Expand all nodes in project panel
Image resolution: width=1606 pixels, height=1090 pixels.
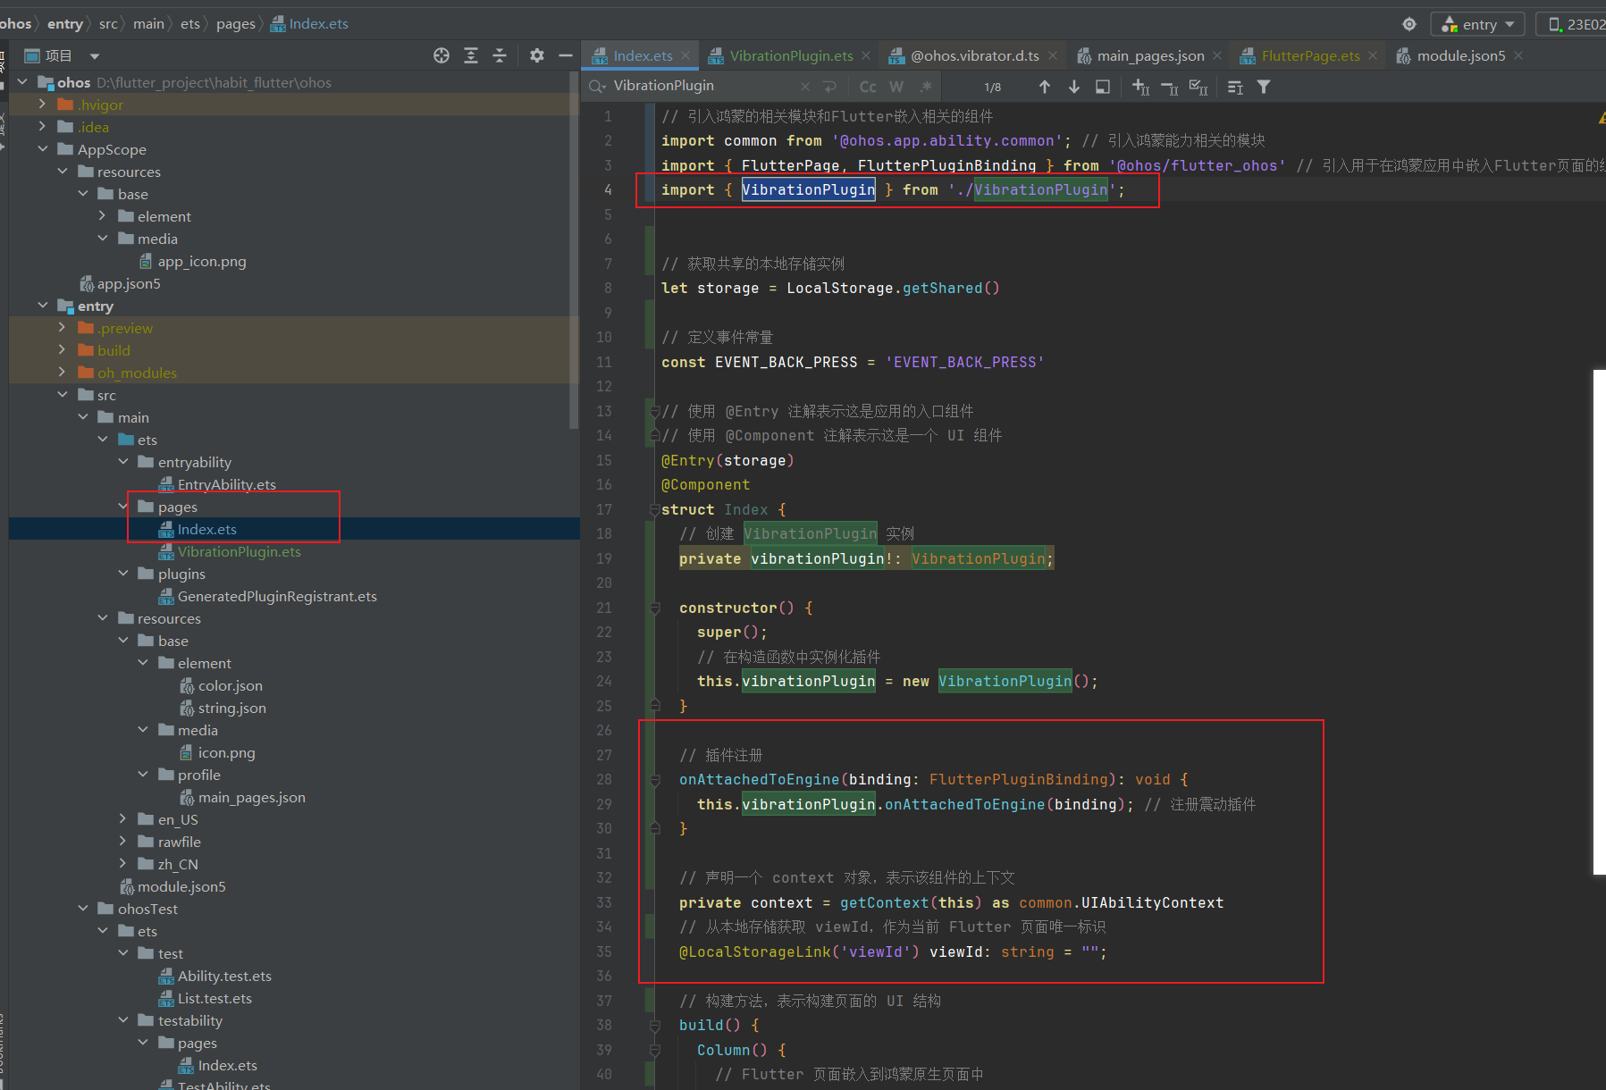[471, 55]
